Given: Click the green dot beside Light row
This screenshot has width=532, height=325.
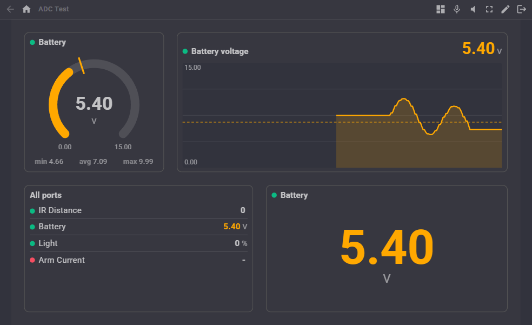Looking at the screenshot, I should [x=32, y=243].
